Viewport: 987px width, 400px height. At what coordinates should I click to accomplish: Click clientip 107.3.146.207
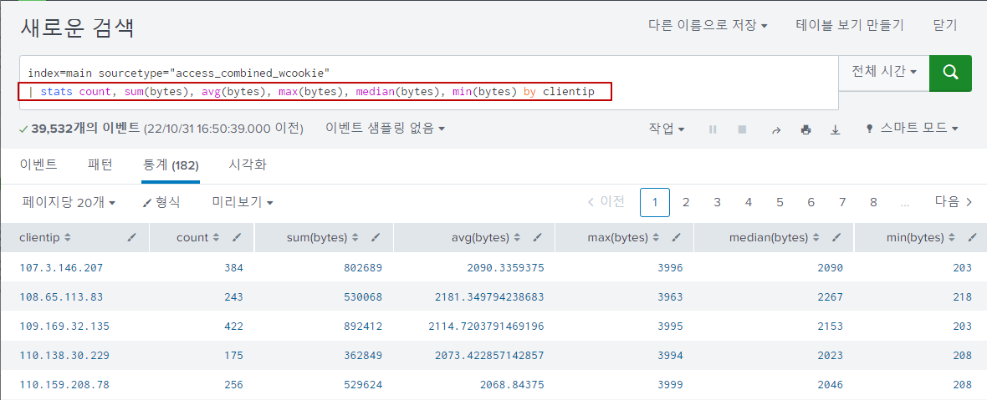pos(61,267)
